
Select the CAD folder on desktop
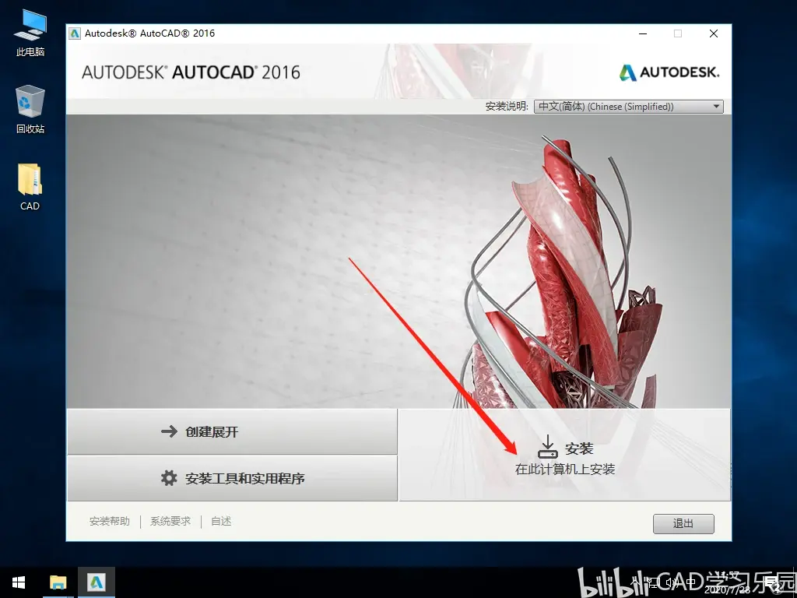[30, 187]
